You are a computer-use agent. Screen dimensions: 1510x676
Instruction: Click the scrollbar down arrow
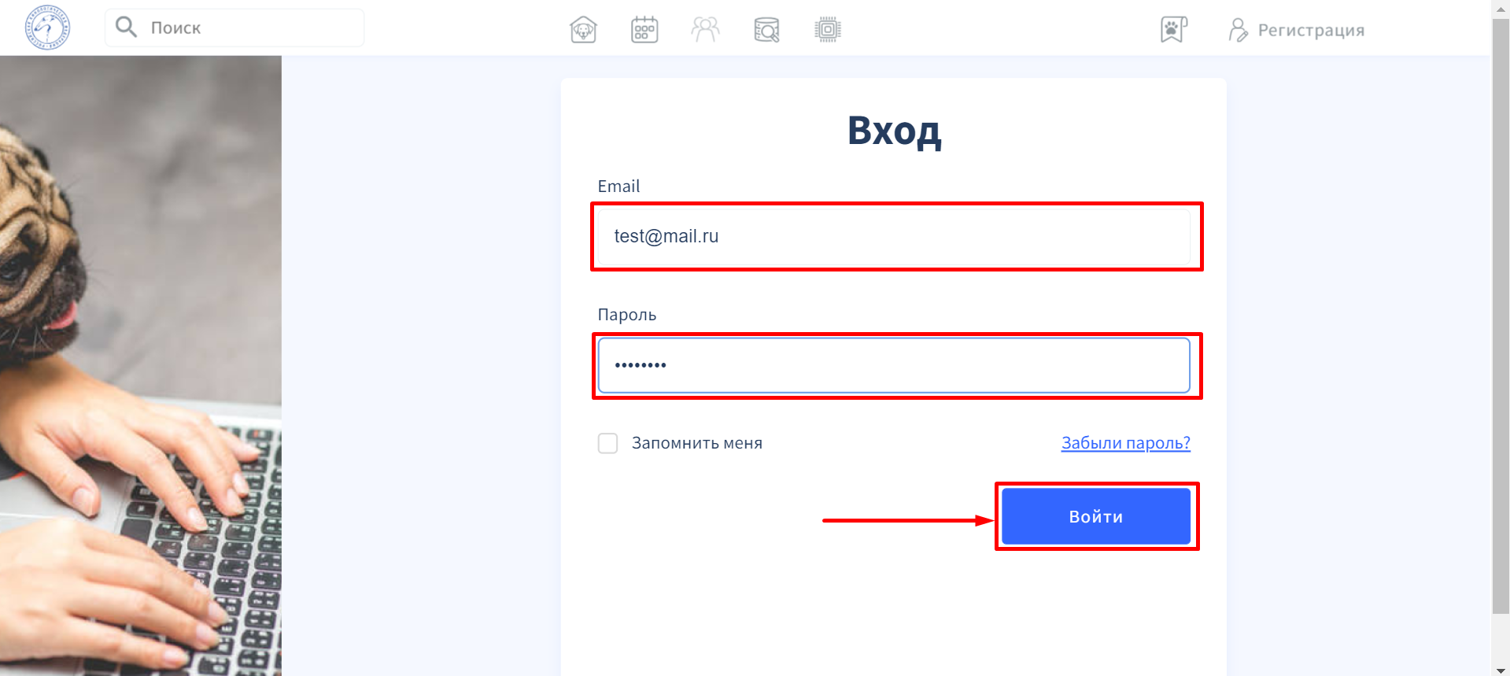[1501, 670]
